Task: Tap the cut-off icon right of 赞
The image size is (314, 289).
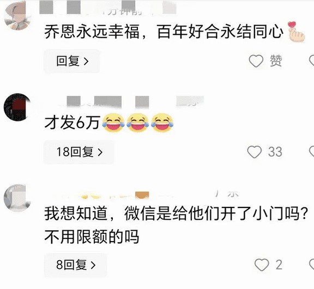Action: tap(312, 61)
